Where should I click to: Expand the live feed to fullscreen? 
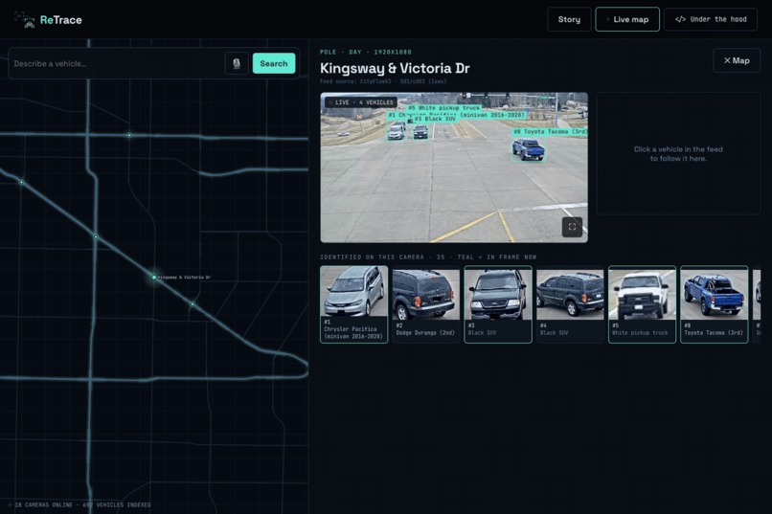pyautogui.click(x=572, y=227)
